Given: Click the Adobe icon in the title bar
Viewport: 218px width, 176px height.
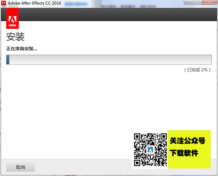Looking at the screenshot, I should click(x=3, y=3).
